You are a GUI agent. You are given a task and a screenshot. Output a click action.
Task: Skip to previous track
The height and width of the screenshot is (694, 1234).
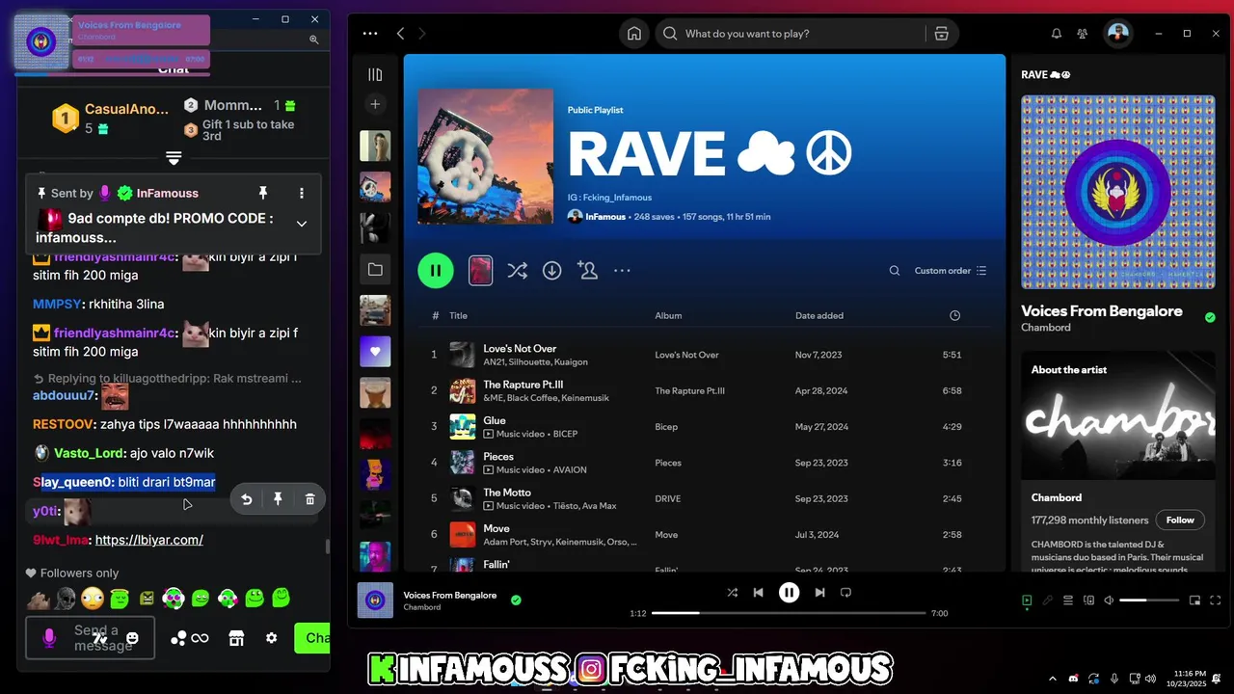point(759,593)
